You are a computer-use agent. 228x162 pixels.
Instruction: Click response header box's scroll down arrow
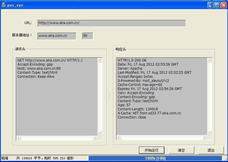(x=209, y=133)
